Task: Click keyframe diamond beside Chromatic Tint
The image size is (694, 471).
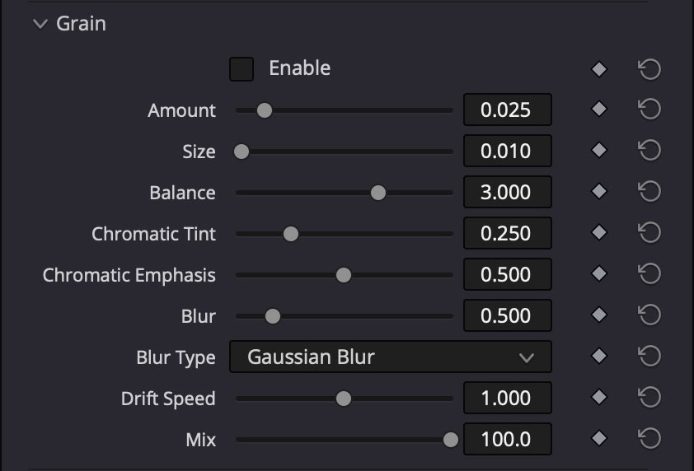Action: (599, 234)
